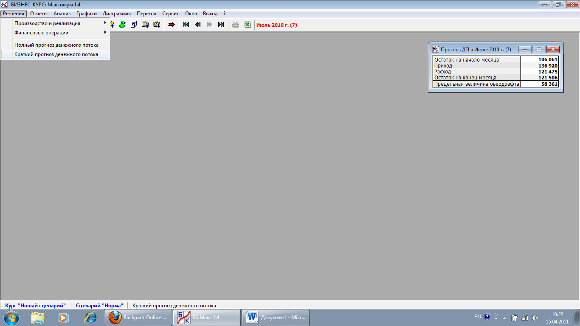Click the volume speaker tray icon
Image resolution: width=580 pixels, height=326 pixels.
(535, 318)
